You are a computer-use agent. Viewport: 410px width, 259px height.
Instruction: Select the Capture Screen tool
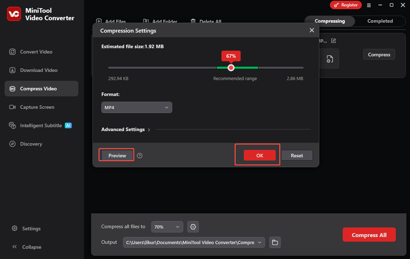(x=38, y=107)
